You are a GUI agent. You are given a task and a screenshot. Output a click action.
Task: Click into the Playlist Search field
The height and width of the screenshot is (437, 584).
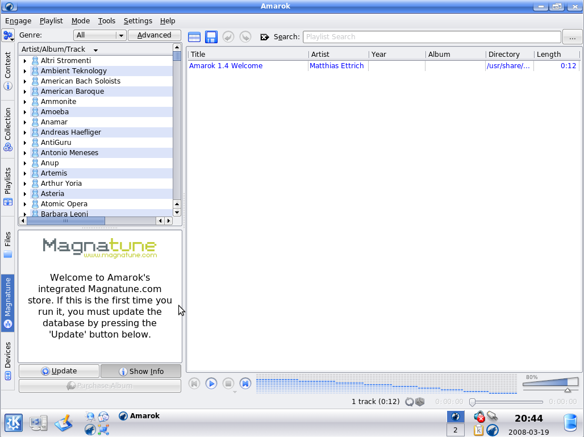click(432, 37)
